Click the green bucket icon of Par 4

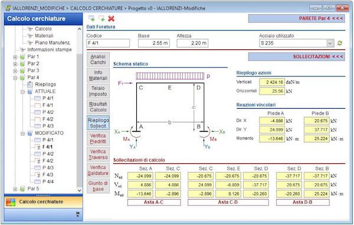(x=22, y=78)
